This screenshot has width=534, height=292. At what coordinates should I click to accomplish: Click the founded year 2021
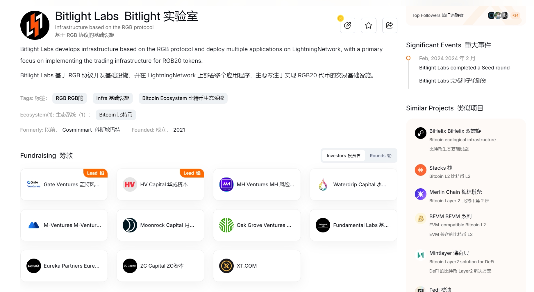coord(179,130)
